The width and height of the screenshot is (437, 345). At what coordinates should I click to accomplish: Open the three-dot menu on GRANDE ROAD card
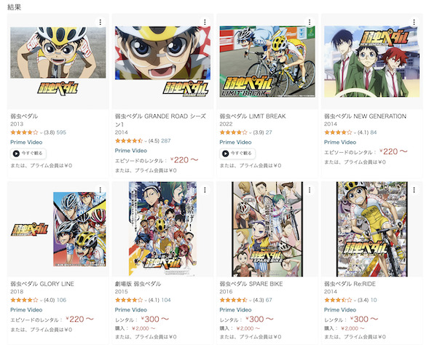click(205, 23)
